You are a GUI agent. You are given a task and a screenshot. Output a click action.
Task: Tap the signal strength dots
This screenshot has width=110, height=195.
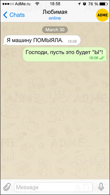[x=8, y=4]
